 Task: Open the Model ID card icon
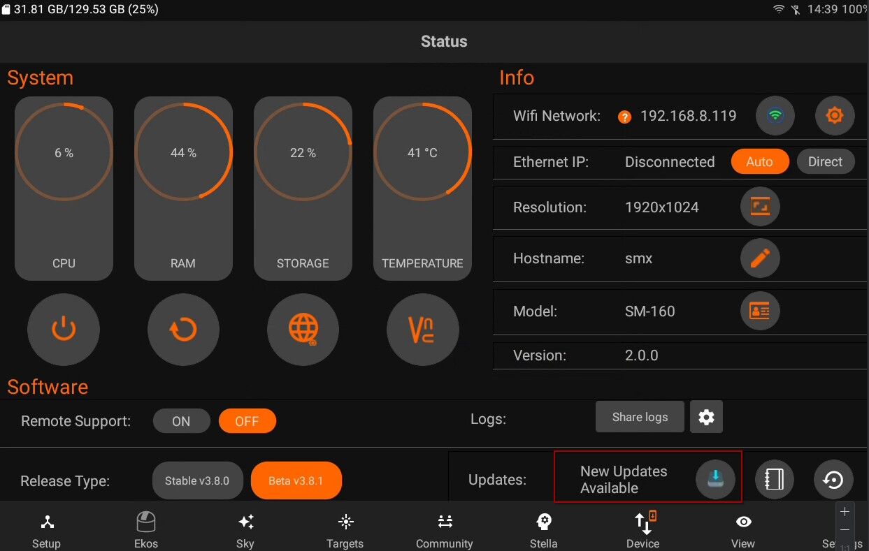click(760, 311)
